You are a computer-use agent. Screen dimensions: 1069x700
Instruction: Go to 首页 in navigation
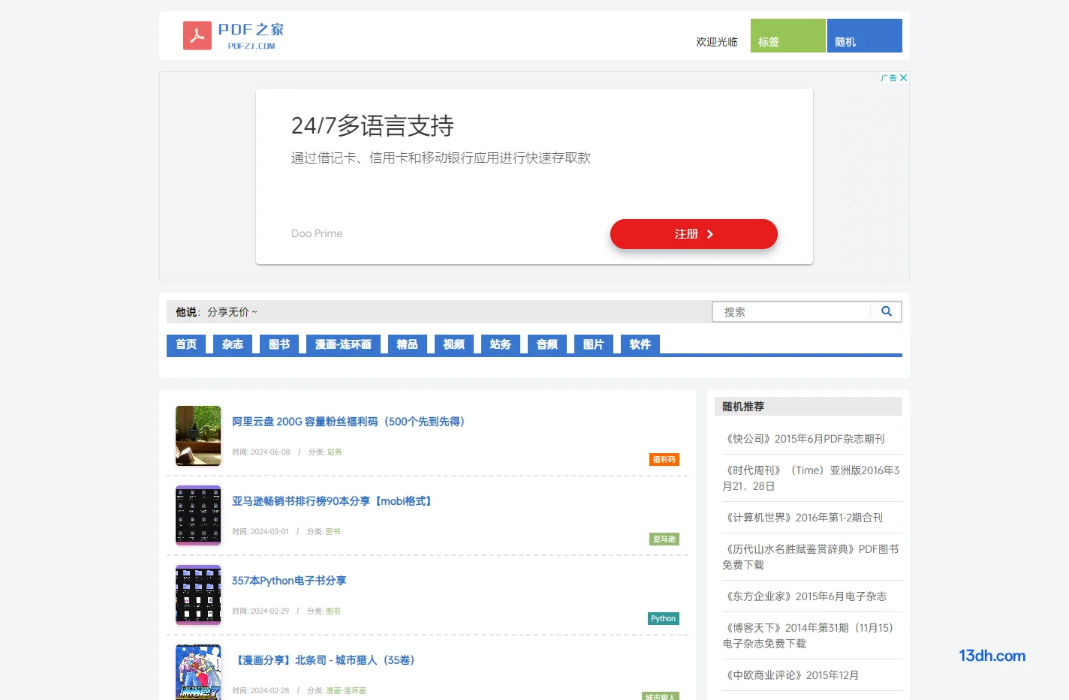tap(186, 344)
